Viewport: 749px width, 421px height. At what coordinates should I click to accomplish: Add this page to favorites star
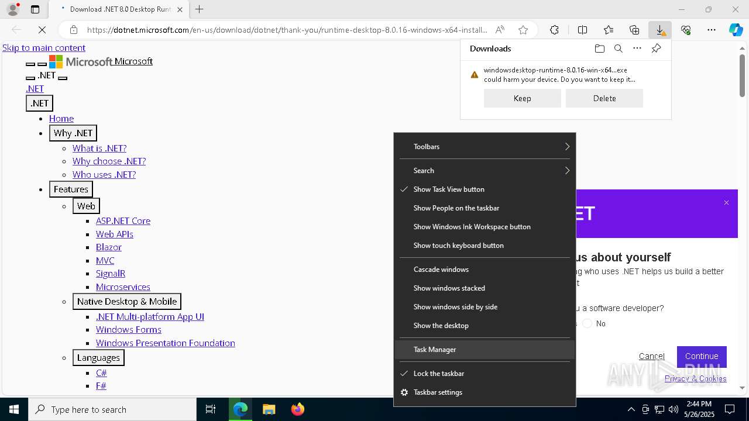point(523,30)
